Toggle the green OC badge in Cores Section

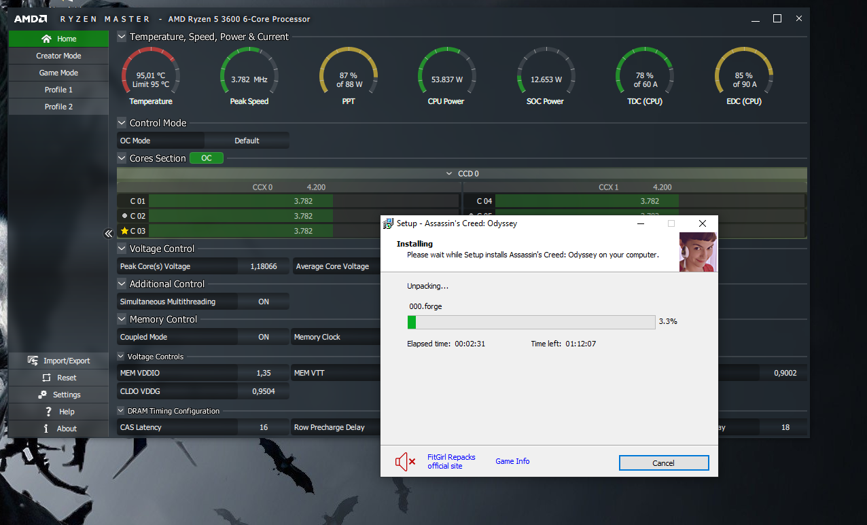coord(207,158)
